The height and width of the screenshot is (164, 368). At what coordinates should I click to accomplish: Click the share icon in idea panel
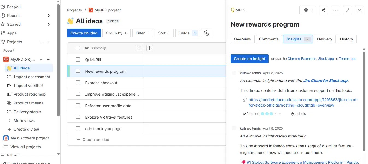(x=323, y=10)
